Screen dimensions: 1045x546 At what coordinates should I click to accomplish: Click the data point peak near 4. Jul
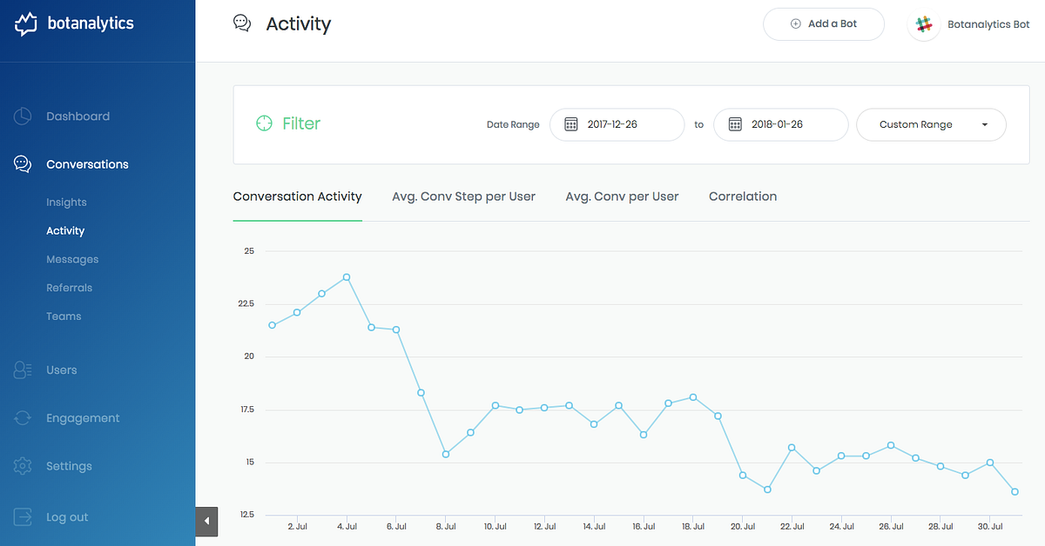pos(347,276)
